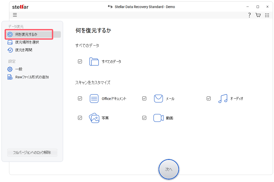Toggle the Officeドキュメント checkbox

tap(80, 98)
